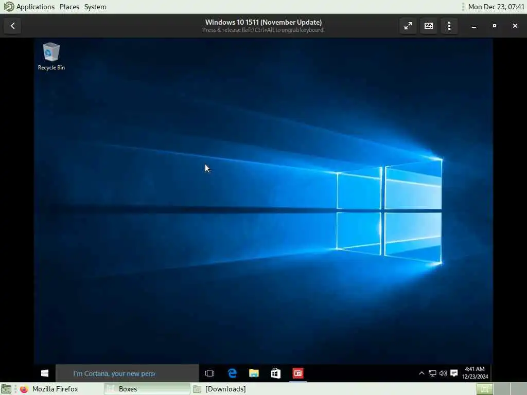The image size is (527, 395).
Task: Open the Windows Store from the taskbar
Action: 276,373
